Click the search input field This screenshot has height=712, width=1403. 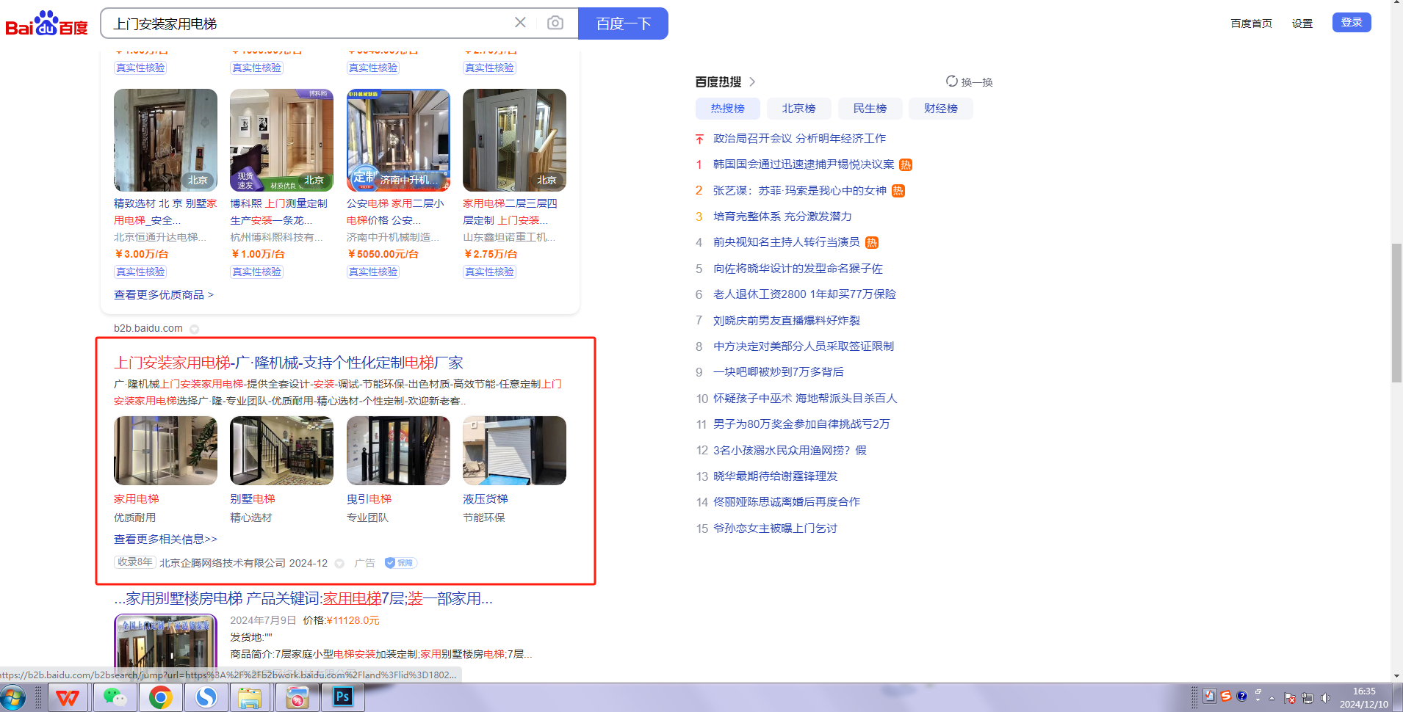[309, 23]
